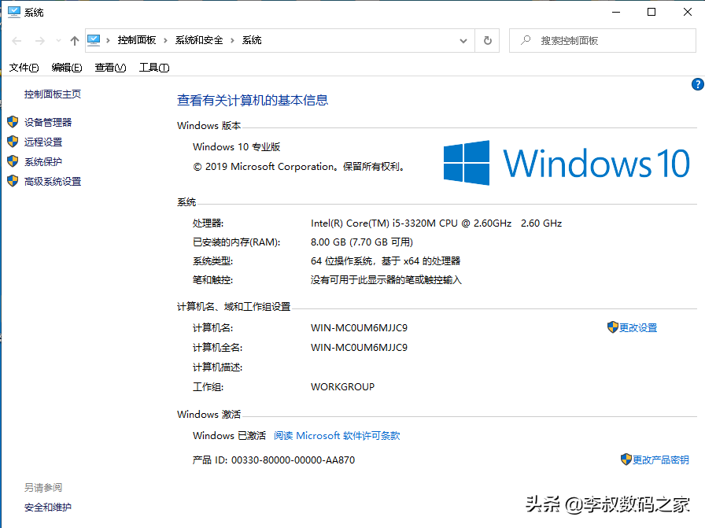Viewport: 705px width, 528px height.
Task: Select the RAM value 8.00 GB (7.70 GB 可用)
Action: click(x=362, y=242)
